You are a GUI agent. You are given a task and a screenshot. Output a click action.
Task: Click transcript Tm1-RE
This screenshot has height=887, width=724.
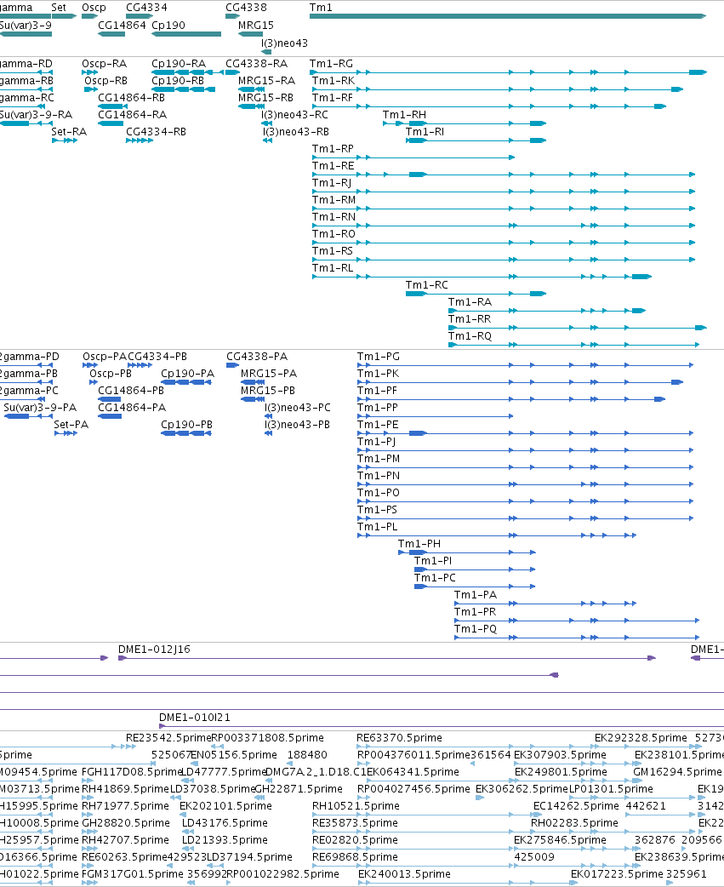503,175
